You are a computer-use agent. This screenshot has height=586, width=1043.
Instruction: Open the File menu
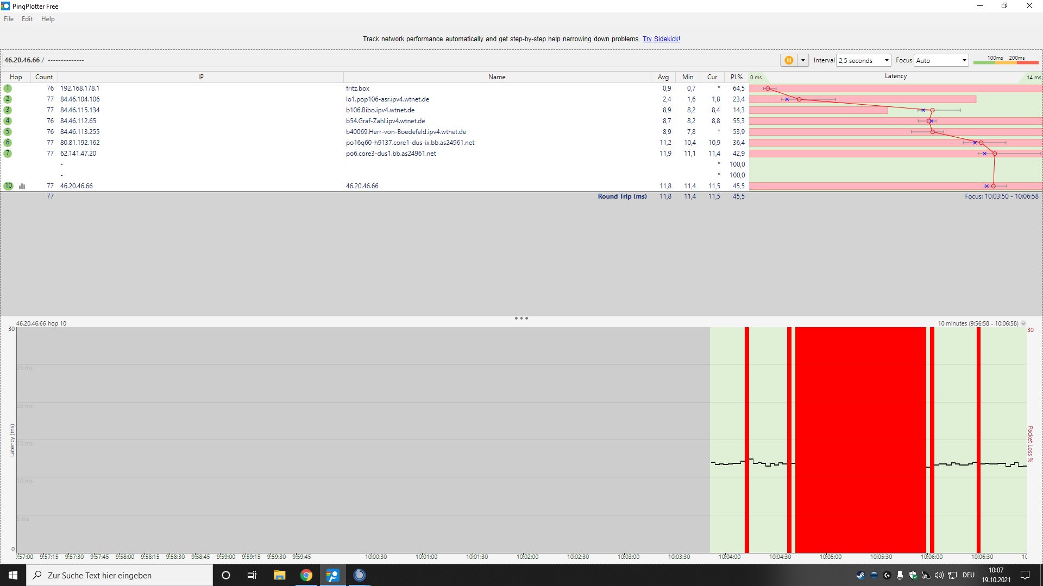pyautogui.click(x=9, y=19)
